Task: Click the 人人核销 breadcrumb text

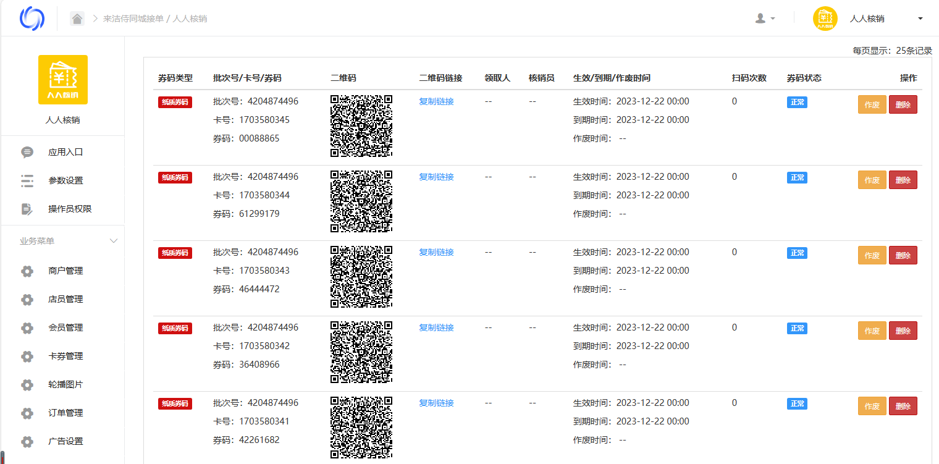Action: click(x=190, y=19)
